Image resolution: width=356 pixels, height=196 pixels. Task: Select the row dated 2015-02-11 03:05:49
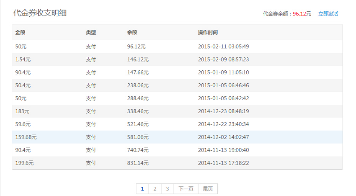coord(177,46)
